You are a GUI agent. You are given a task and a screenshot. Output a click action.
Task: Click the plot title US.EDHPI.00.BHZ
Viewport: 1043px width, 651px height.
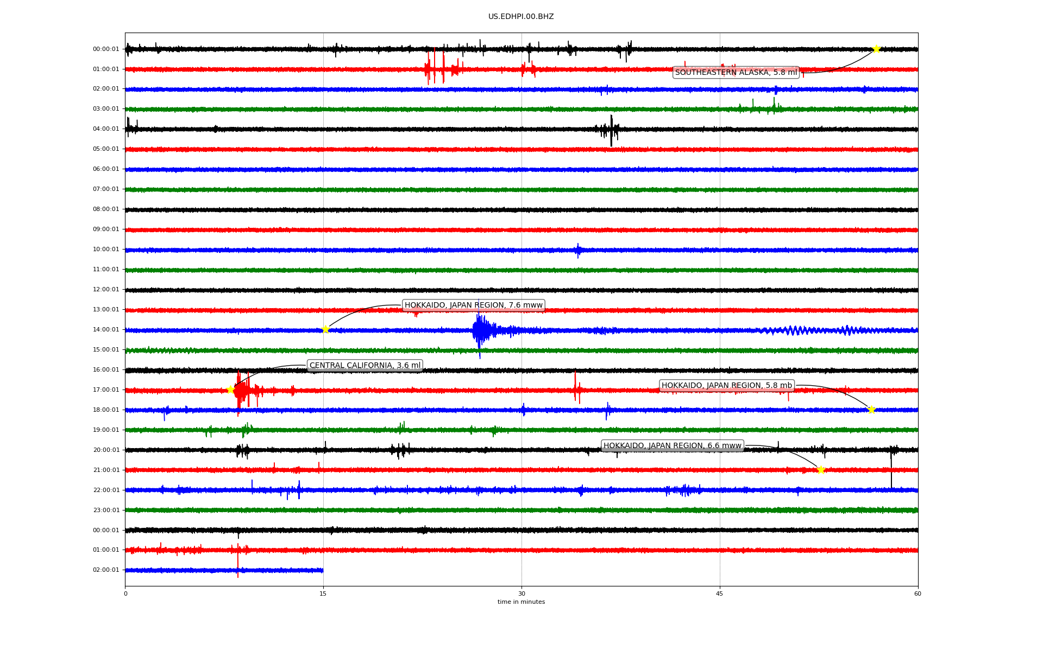pos(520,16)
